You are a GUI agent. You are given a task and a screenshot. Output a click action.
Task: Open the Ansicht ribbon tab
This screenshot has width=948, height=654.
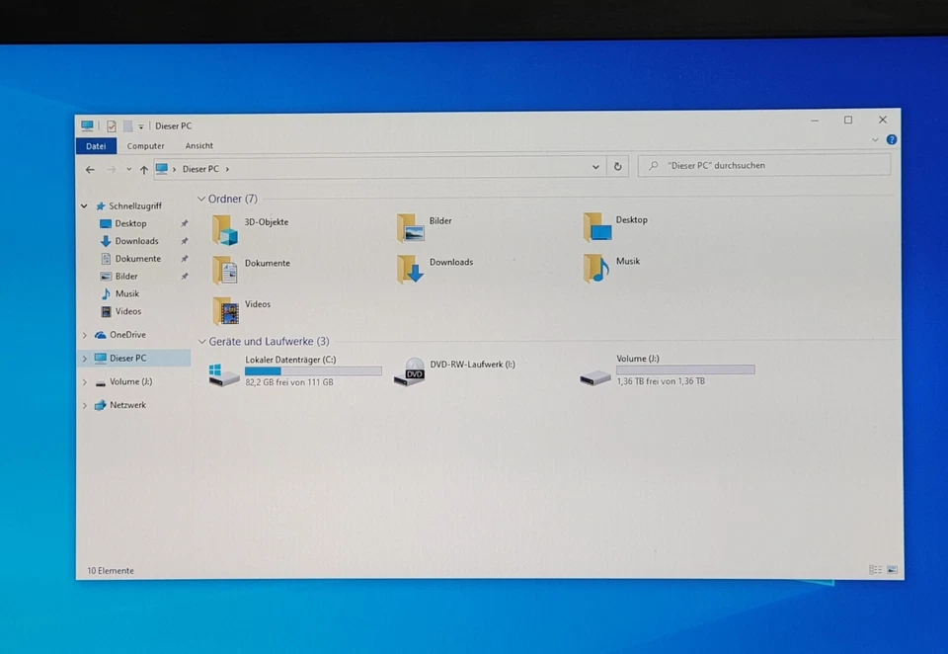pyautogui.click(x=198, y=146)
